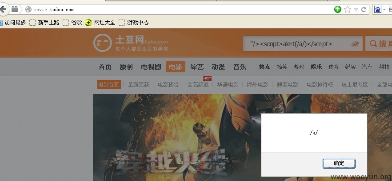Click the globe icon in address bar
The image size is (392, 181).
click(28, 9)
